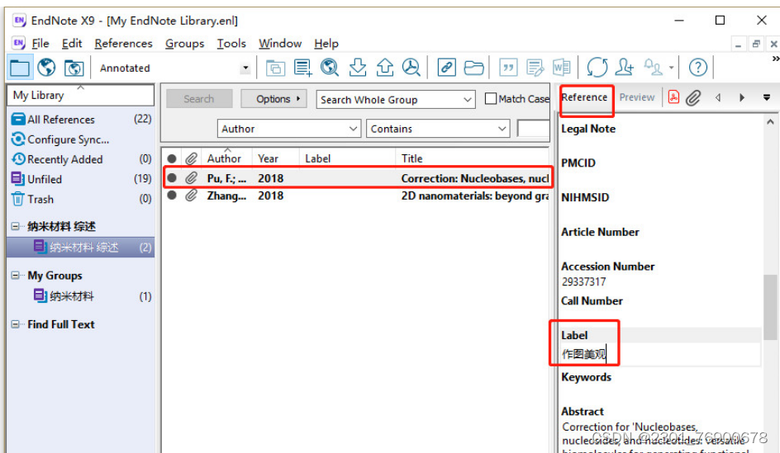
Task: Click Activity Feed bell-person icon
Action: 653,68
